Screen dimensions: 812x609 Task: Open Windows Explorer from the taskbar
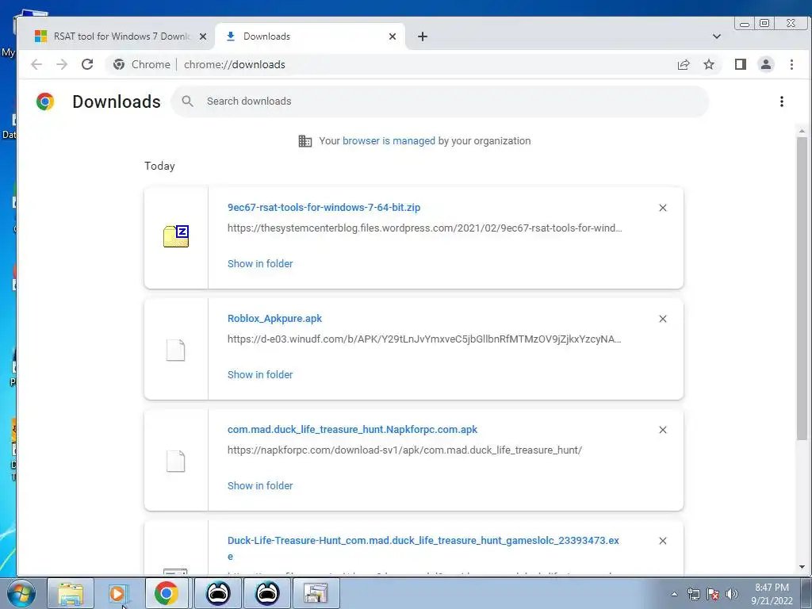pyautogui.click(x=71, y=593)
